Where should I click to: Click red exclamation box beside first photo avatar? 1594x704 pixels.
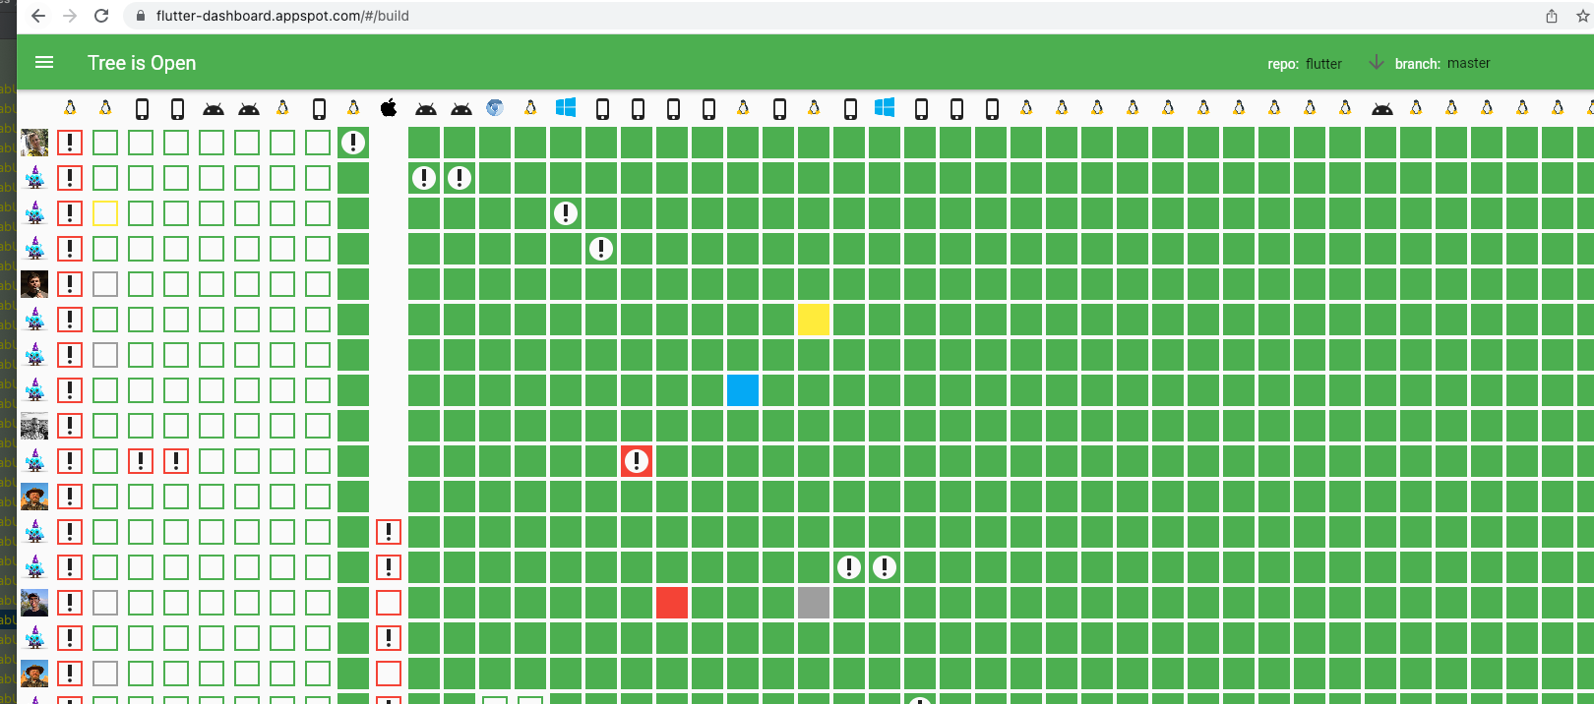pyautogui.click(x=70, y=143)
